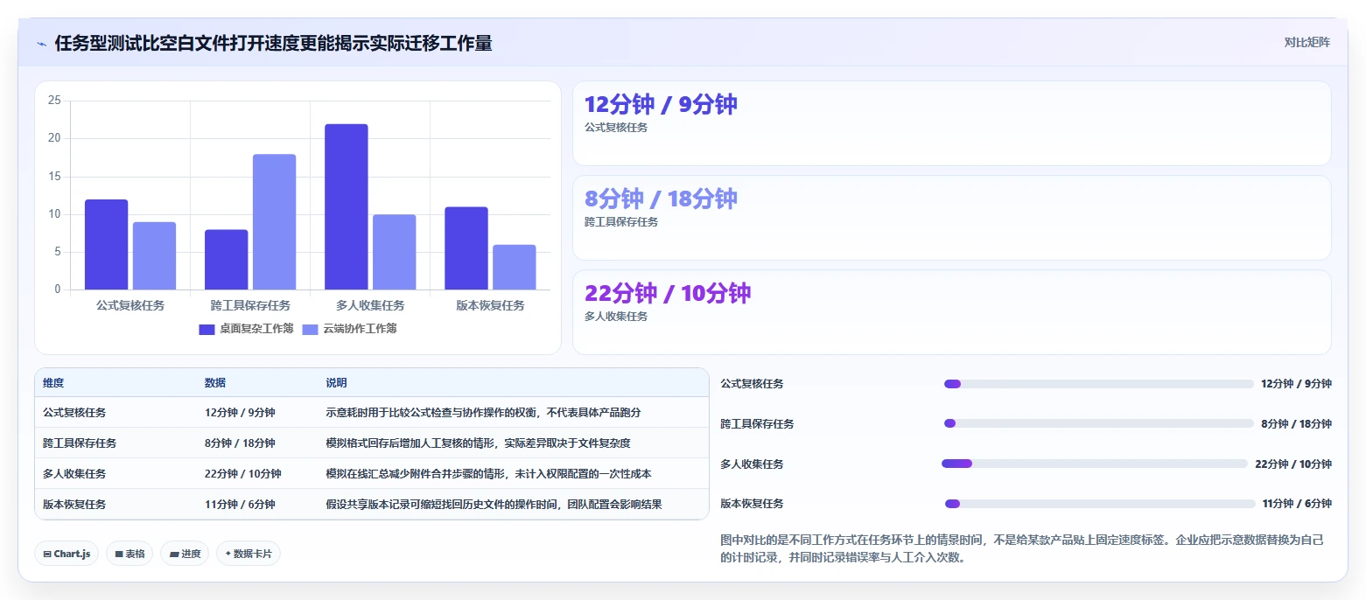Click the 版本恢复任务 progress bar
Image resolution: width=1366 pixels, height=600 pixels.
tap(1100, 504)
